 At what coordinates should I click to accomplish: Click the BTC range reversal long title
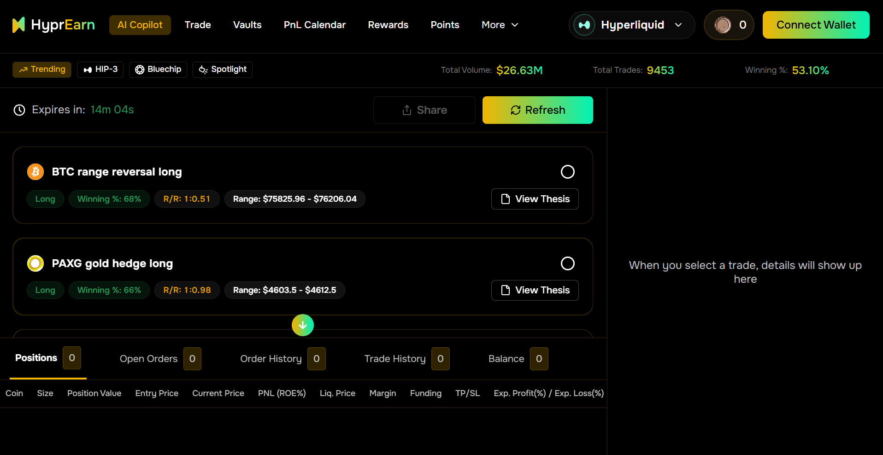point(117,172)
